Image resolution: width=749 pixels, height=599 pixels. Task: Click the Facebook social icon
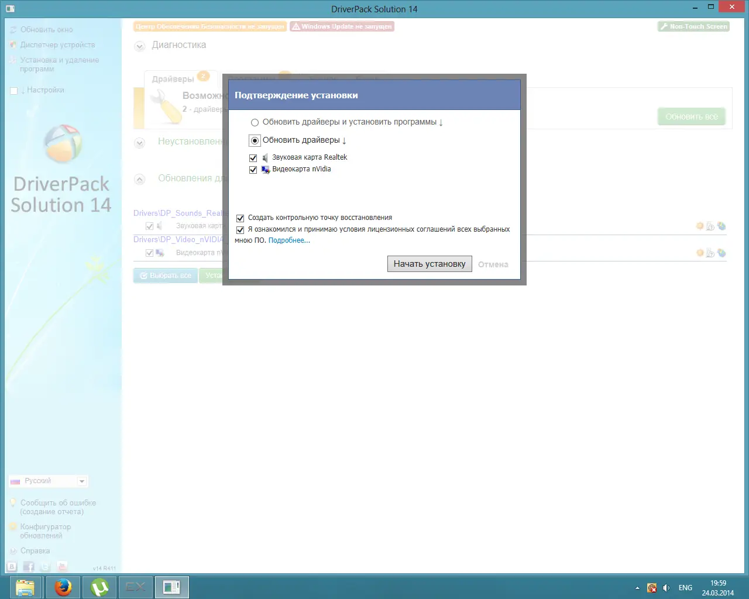29,566
